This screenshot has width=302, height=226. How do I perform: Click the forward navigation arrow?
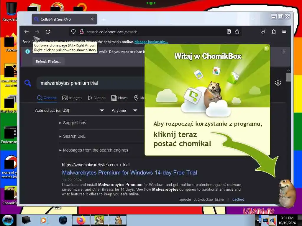pyautogui.click(x=37, y=32)
